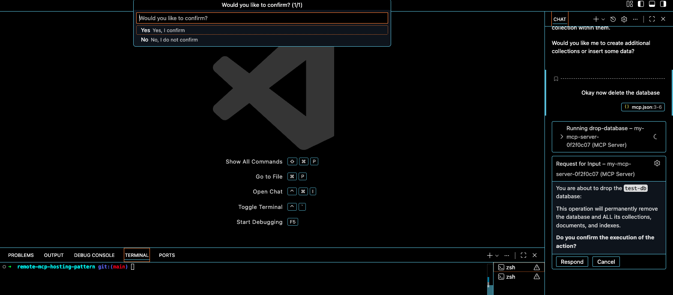673x295 pixels.
Task: Select the second zsh terminal entry
Action: click(519, 277)
